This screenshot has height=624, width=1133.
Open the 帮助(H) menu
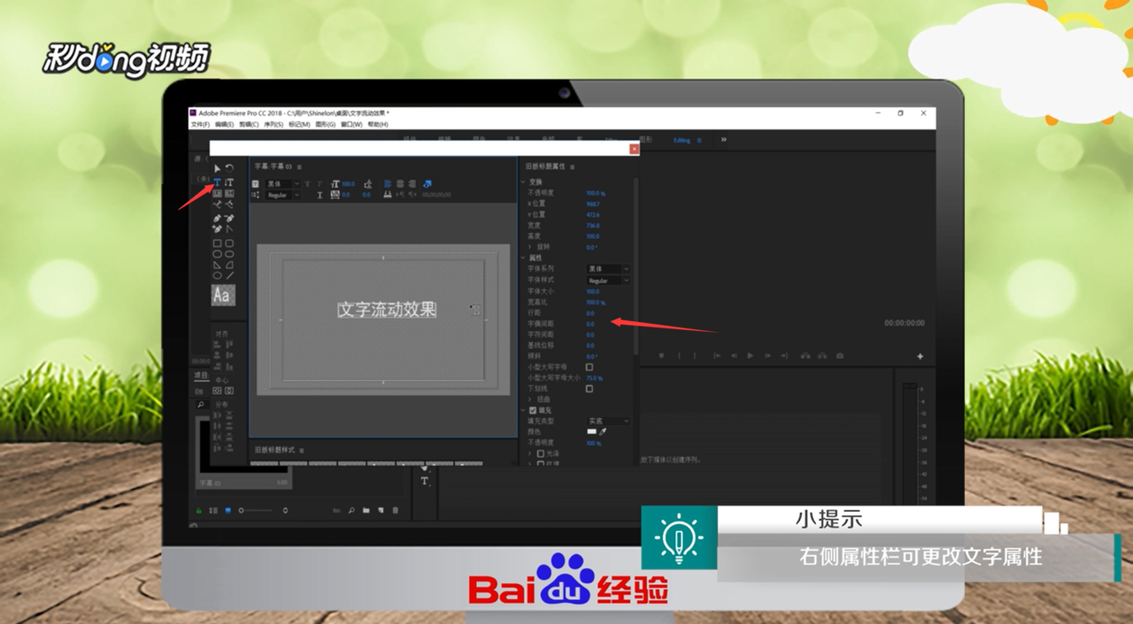coord(378,125)
